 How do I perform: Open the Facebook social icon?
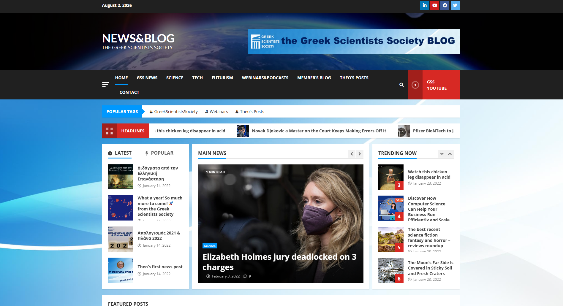[445, 5]
